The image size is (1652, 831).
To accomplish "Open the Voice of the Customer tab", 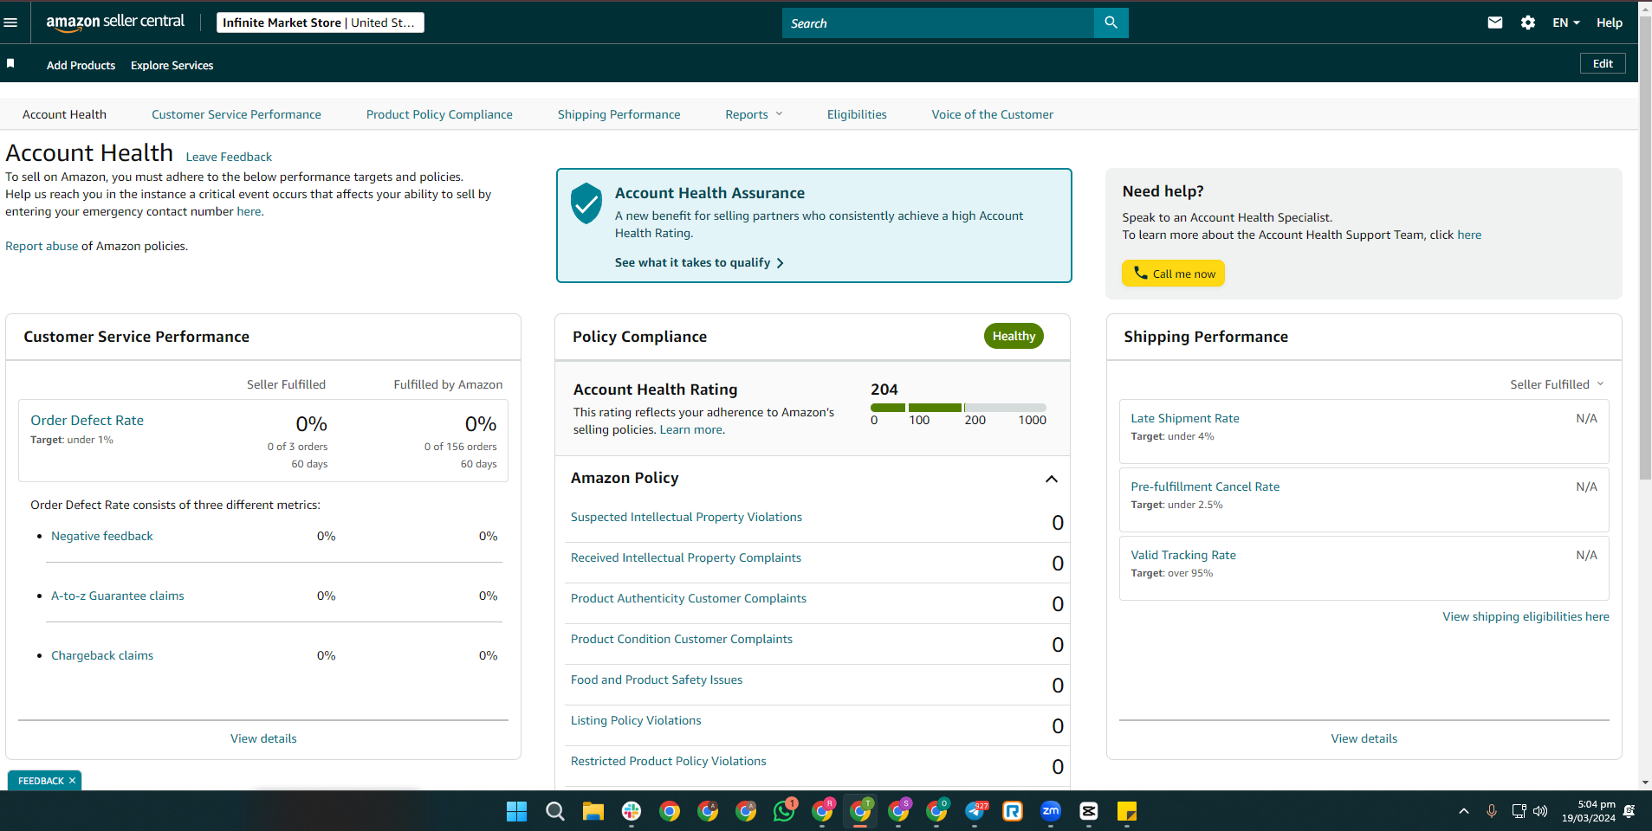I will pyautogui.click(x=993, y=114).
